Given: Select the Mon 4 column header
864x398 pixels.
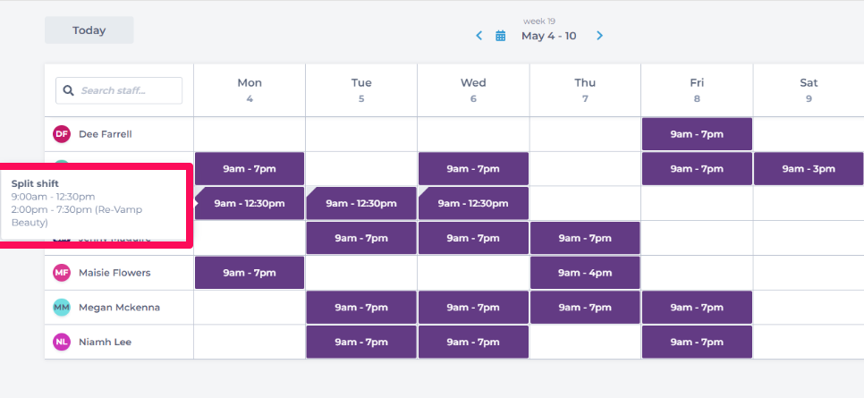Looking at the screenshot, I should coord(250,90).
